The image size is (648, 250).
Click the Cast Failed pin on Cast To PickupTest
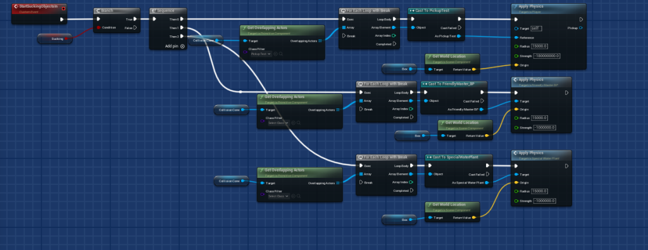click(x=459, y=28)
